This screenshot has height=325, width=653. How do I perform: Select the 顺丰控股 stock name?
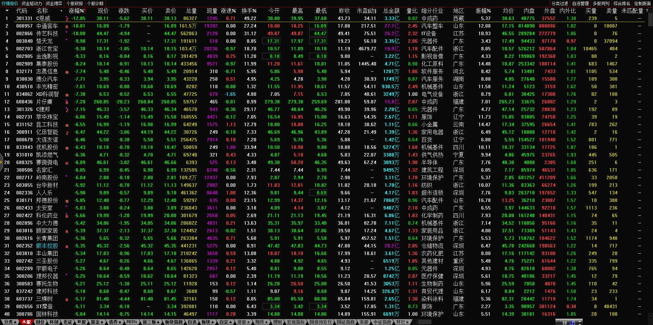click(47, 246)
